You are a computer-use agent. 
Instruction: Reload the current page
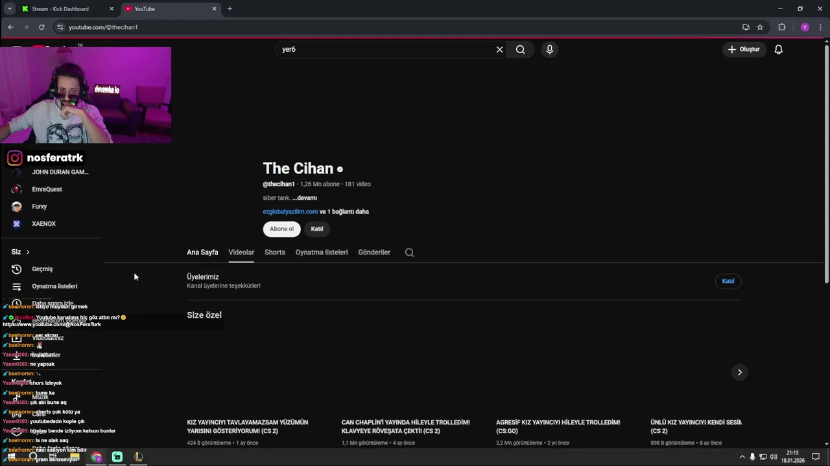coord(41,27)
